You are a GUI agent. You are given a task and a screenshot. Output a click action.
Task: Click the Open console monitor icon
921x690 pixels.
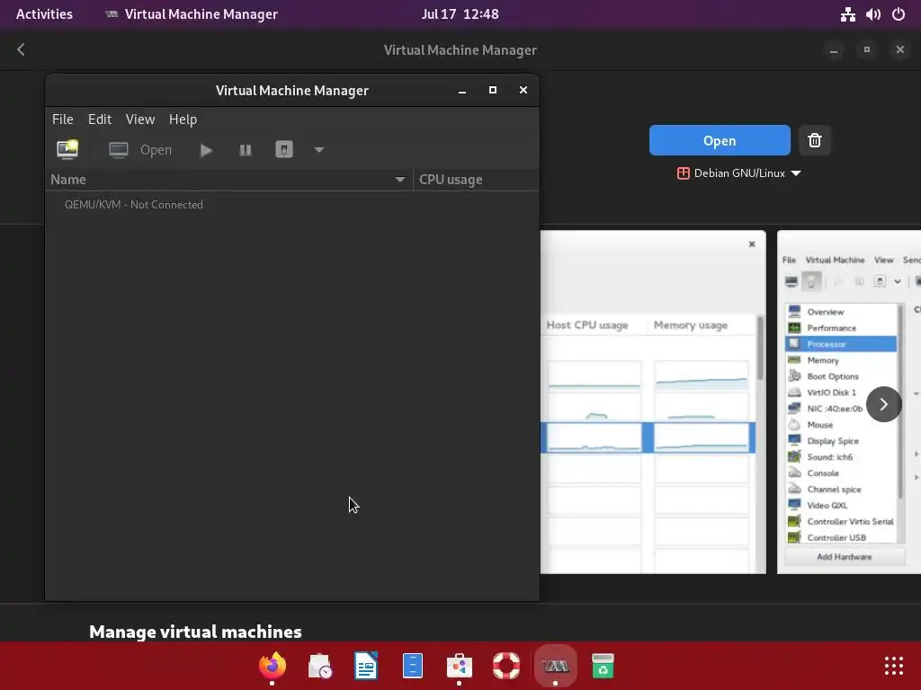[118, 150]
